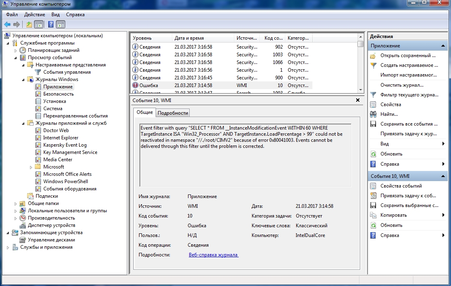Sort by Уровень column header
This screenshot has width=451, height=286.
coord(151,38)
